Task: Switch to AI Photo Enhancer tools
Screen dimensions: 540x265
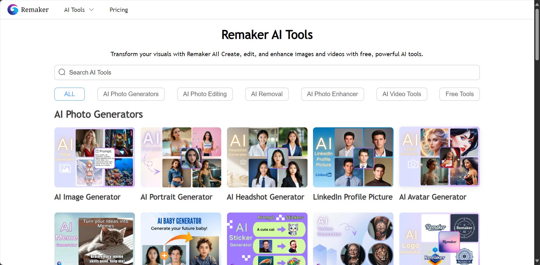Action: click(x=332, y=94)
